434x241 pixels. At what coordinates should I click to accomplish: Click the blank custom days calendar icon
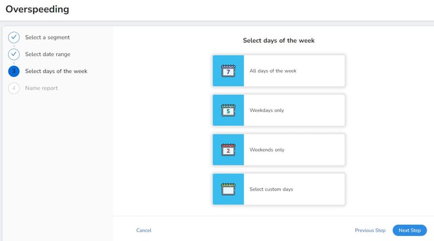[228, 189]
